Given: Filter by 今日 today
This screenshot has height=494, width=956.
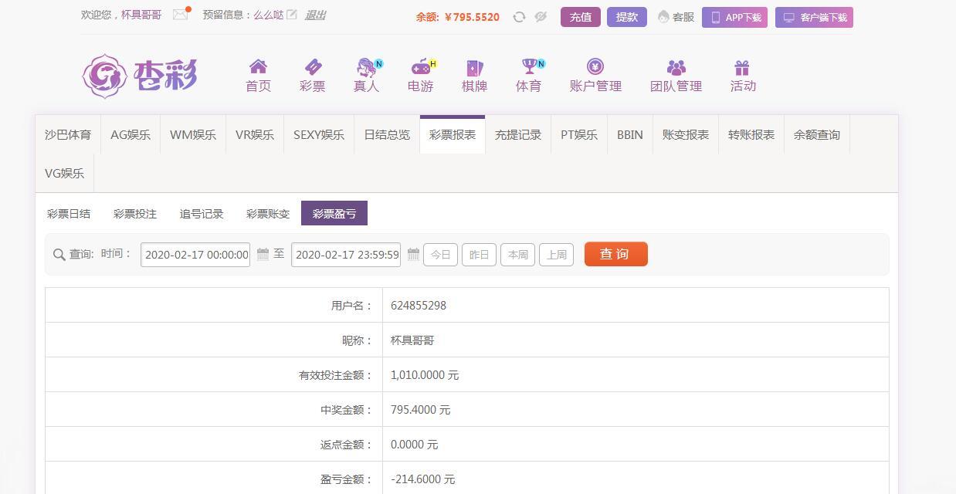Looking at the screenshot, I should click(440, 255).
